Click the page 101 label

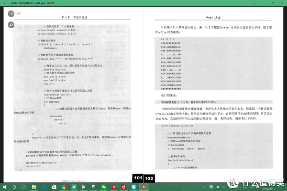(138, 178)
